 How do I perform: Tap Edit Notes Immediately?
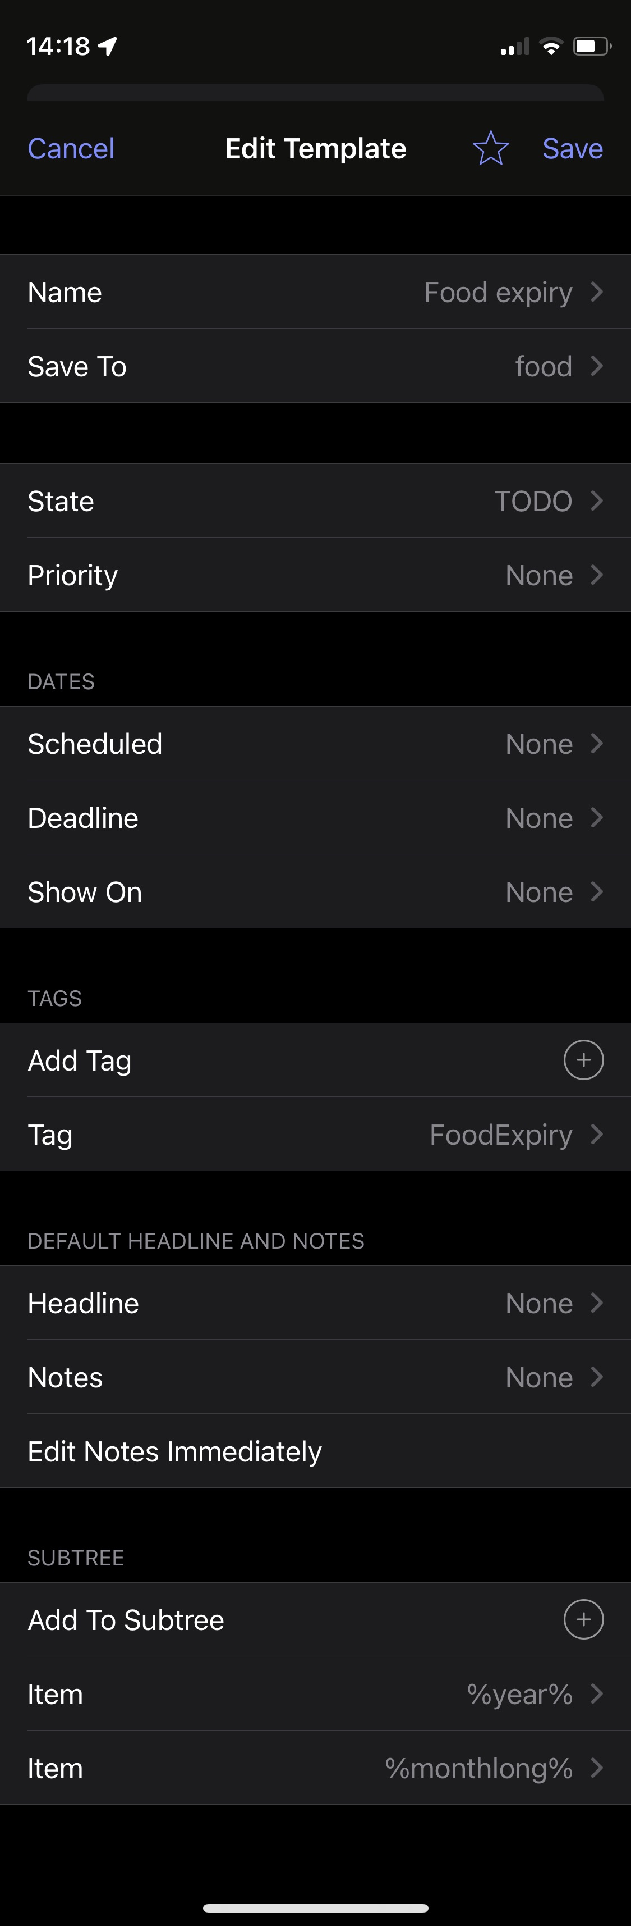174,1450
